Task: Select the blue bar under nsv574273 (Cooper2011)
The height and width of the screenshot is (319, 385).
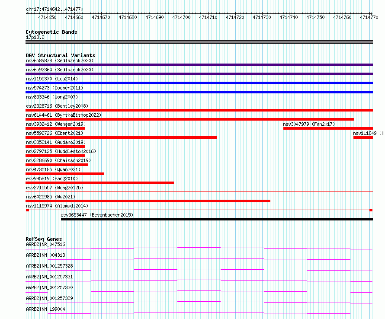Action: pos(199,92)
